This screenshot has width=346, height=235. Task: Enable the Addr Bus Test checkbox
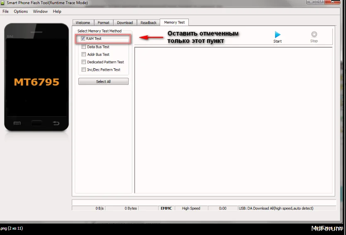[x=84, y=54]
